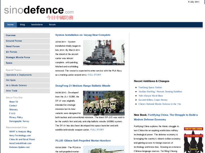Open the home tab

point(10,25)
